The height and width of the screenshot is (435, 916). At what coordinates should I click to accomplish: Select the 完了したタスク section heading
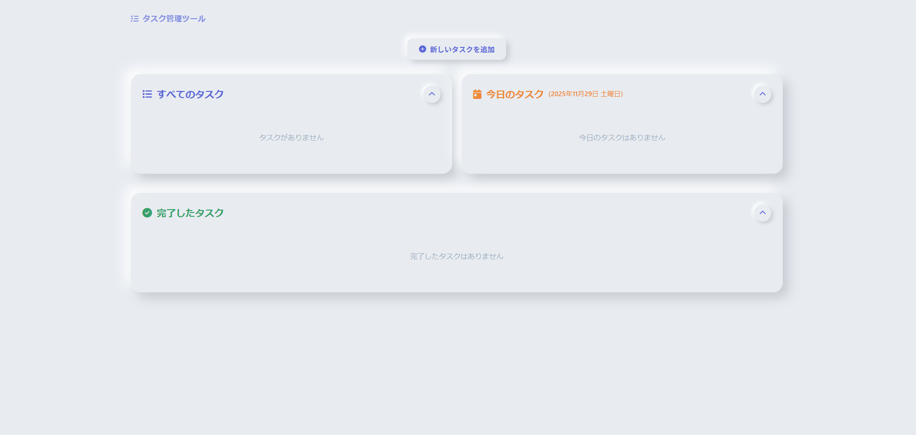190,213
